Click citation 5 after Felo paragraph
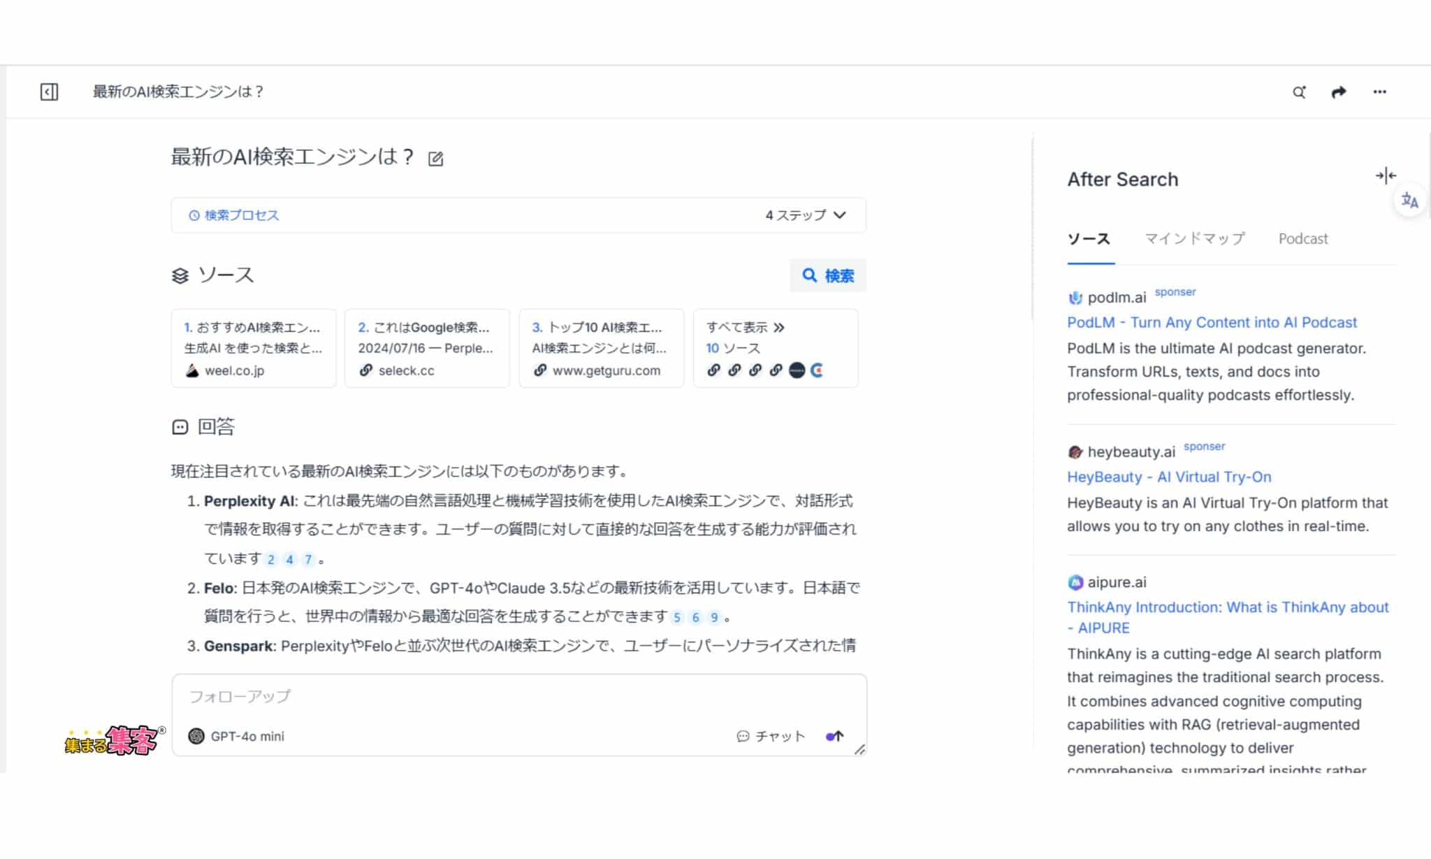 click(x=676, y=617)
